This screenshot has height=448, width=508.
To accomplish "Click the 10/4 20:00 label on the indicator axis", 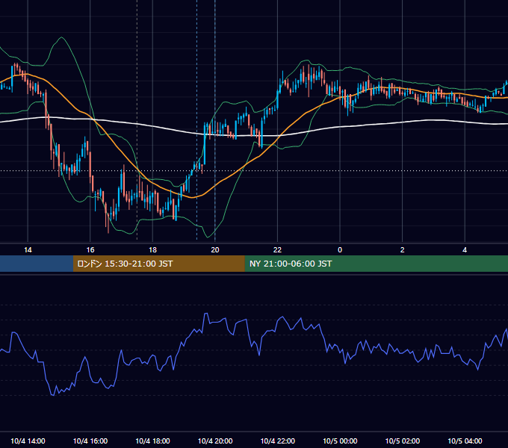I will click(215, 441).
